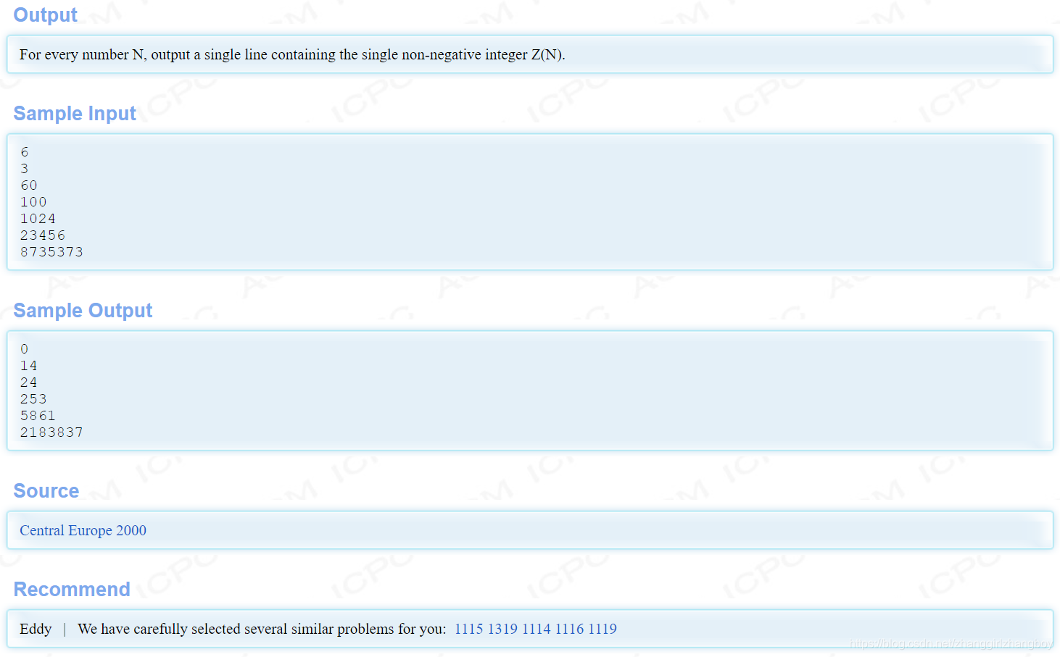The height and width of the screenshot is (657, 1060).
Task: Click sample output value 253
Action: (33, 399)
